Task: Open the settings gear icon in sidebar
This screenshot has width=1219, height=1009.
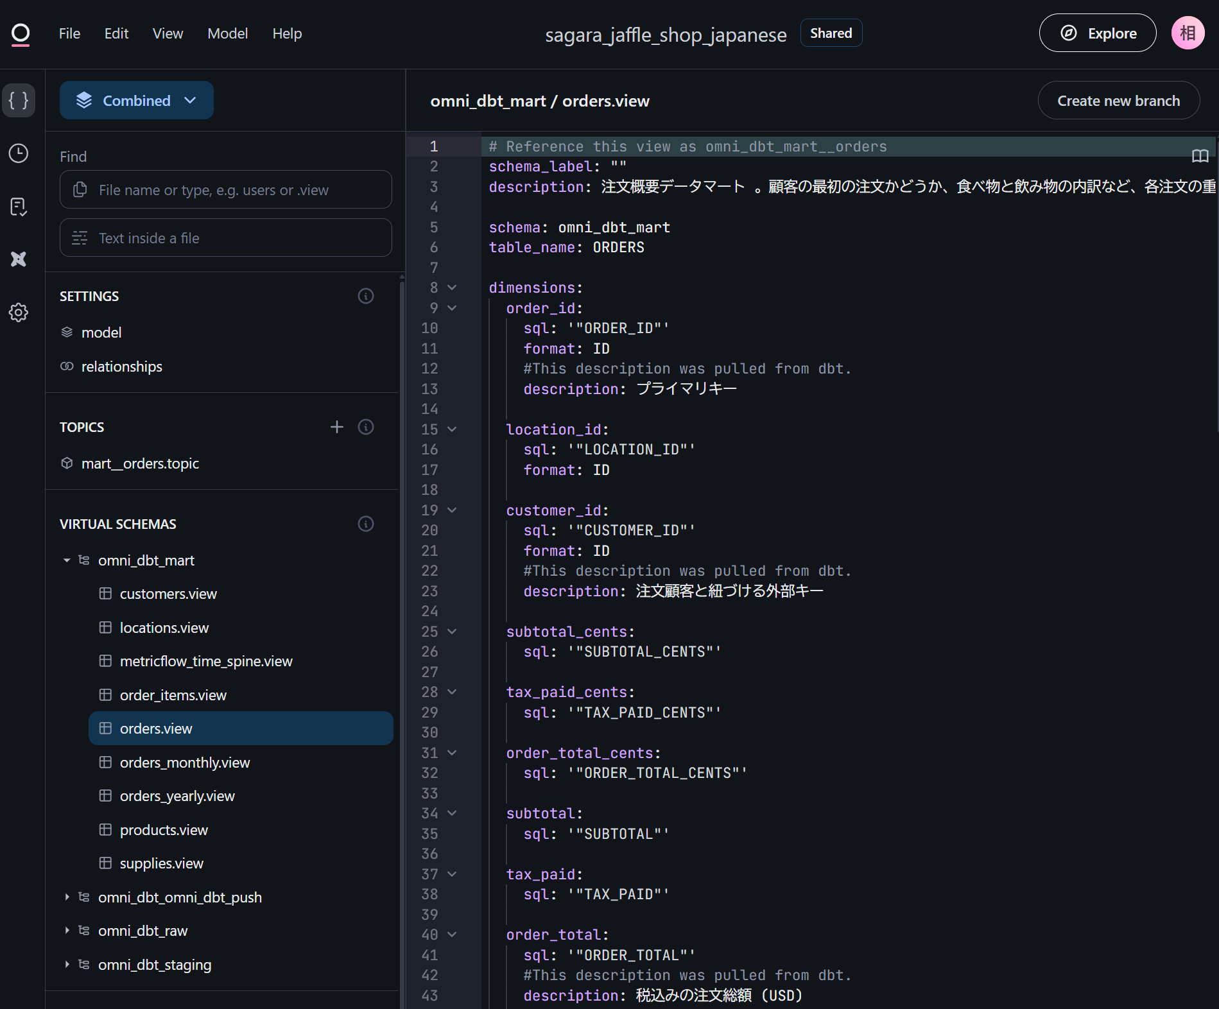Action: 19,313
